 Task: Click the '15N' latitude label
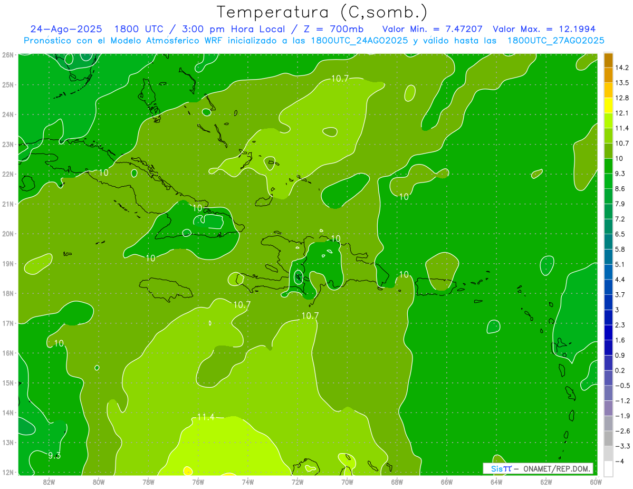[x=8, y=383]
